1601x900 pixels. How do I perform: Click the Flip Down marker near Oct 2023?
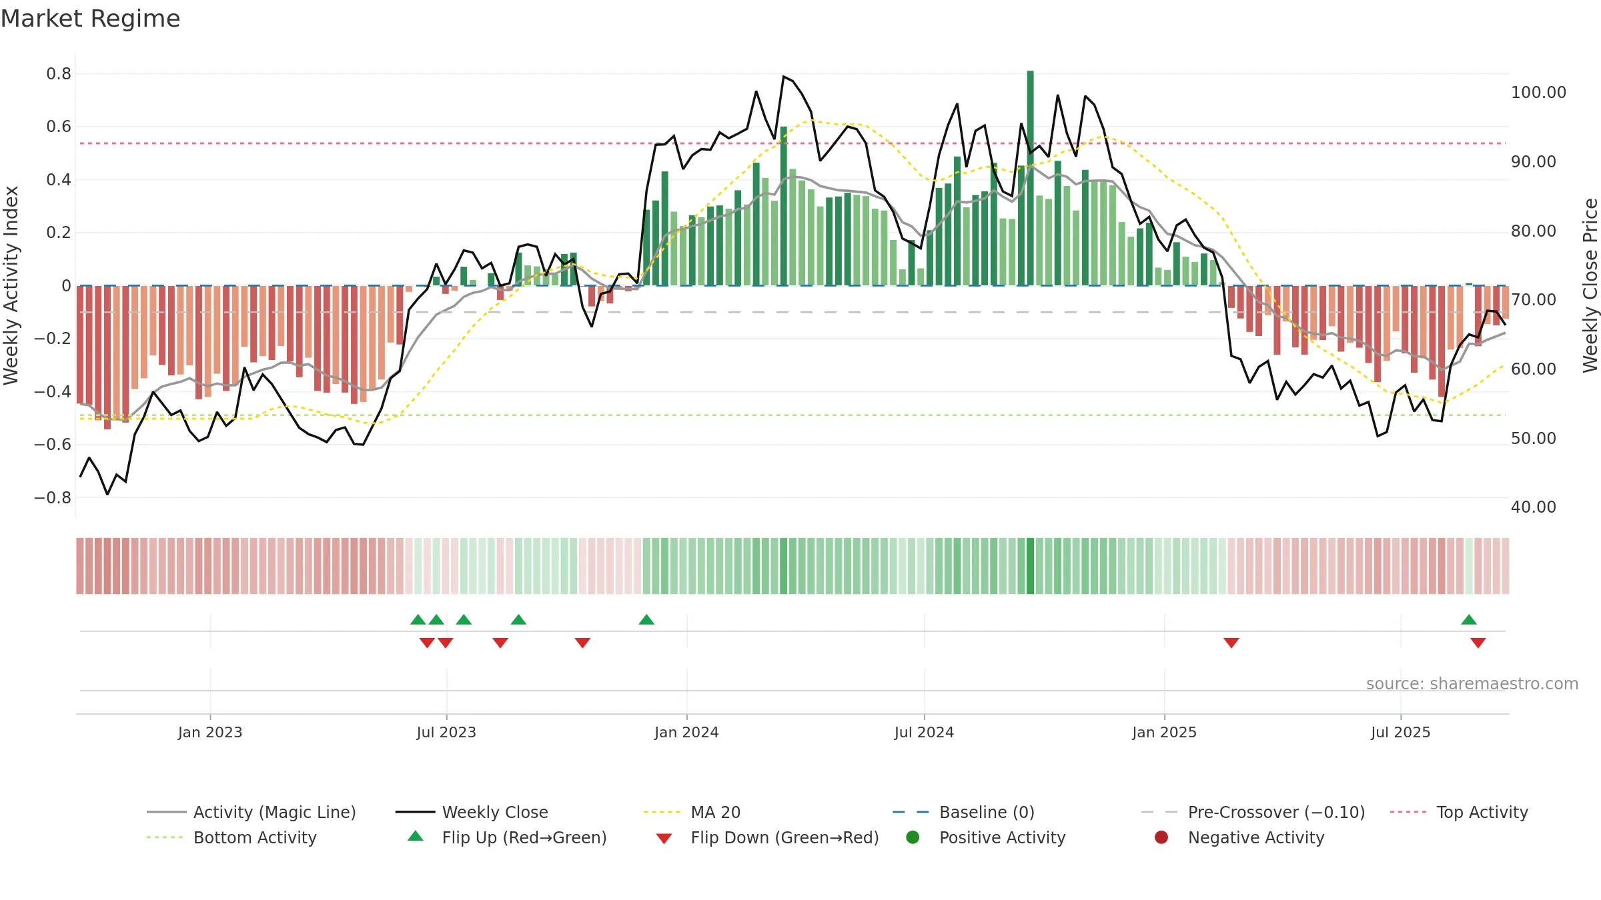click(x=582, y=643)
